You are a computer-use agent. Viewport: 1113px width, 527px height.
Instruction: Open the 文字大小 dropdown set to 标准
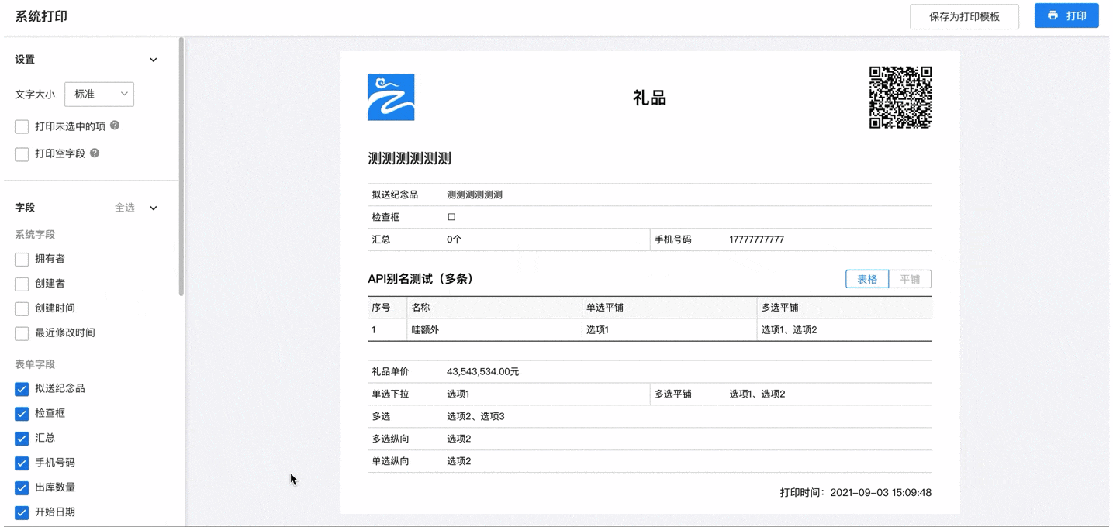tap(99, 95)
